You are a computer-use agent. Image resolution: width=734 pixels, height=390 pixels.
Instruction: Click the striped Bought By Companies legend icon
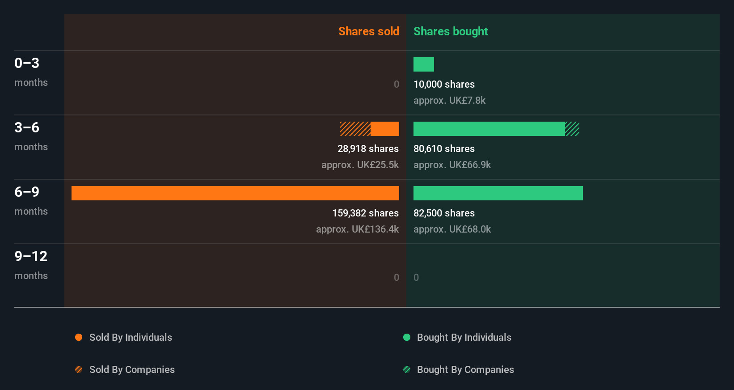pyautogui.click(x=407, y=369)
